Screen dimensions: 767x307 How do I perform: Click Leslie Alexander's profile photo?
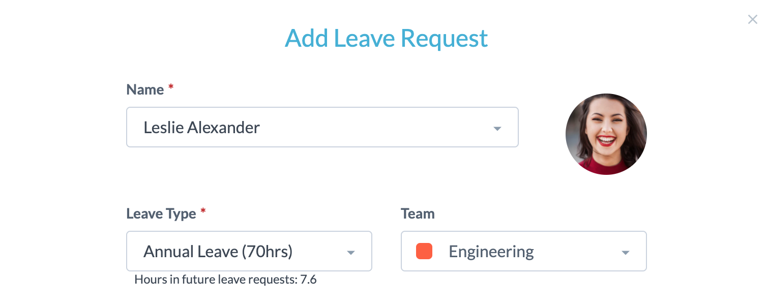[606, 134]
